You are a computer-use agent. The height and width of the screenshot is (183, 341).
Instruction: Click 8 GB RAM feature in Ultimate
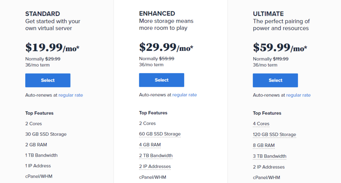264,145
